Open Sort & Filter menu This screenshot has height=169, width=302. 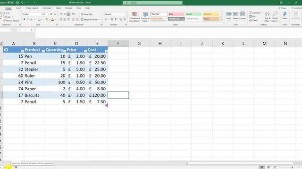(268, 17)
